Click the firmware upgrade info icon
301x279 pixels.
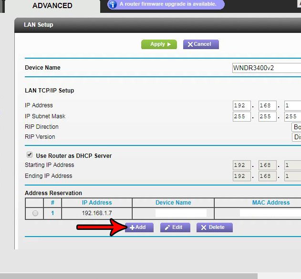[113, 5]
